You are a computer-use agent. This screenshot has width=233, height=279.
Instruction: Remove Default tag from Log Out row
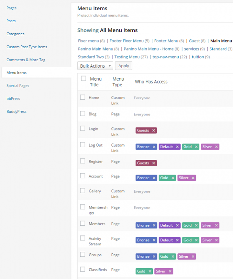pos(177,147)
